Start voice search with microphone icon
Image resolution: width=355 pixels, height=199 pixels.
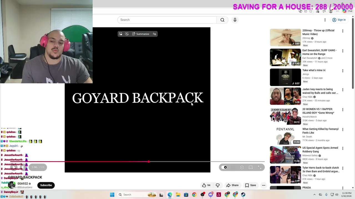(x=235, y=20)
